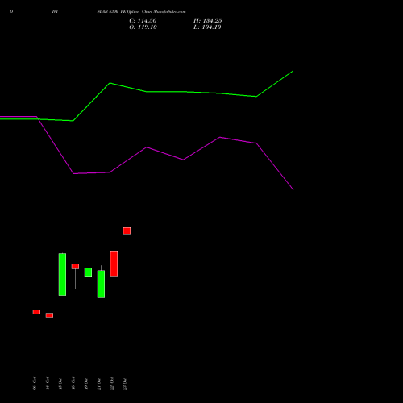The height and width of the screenshot is (403, 403).
Task: Click the PE Option Chart title text
Action: (x=141, y=12)
